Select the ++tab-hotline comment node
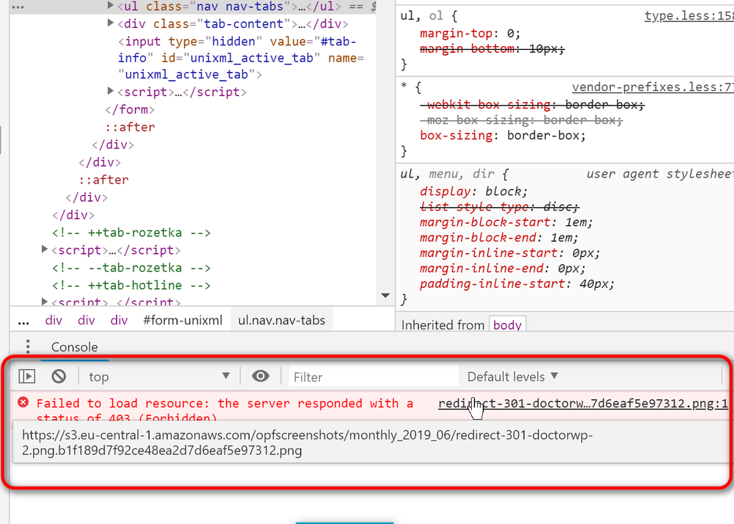The height and width of the screenshot is (524, 734). pos(131,285)
